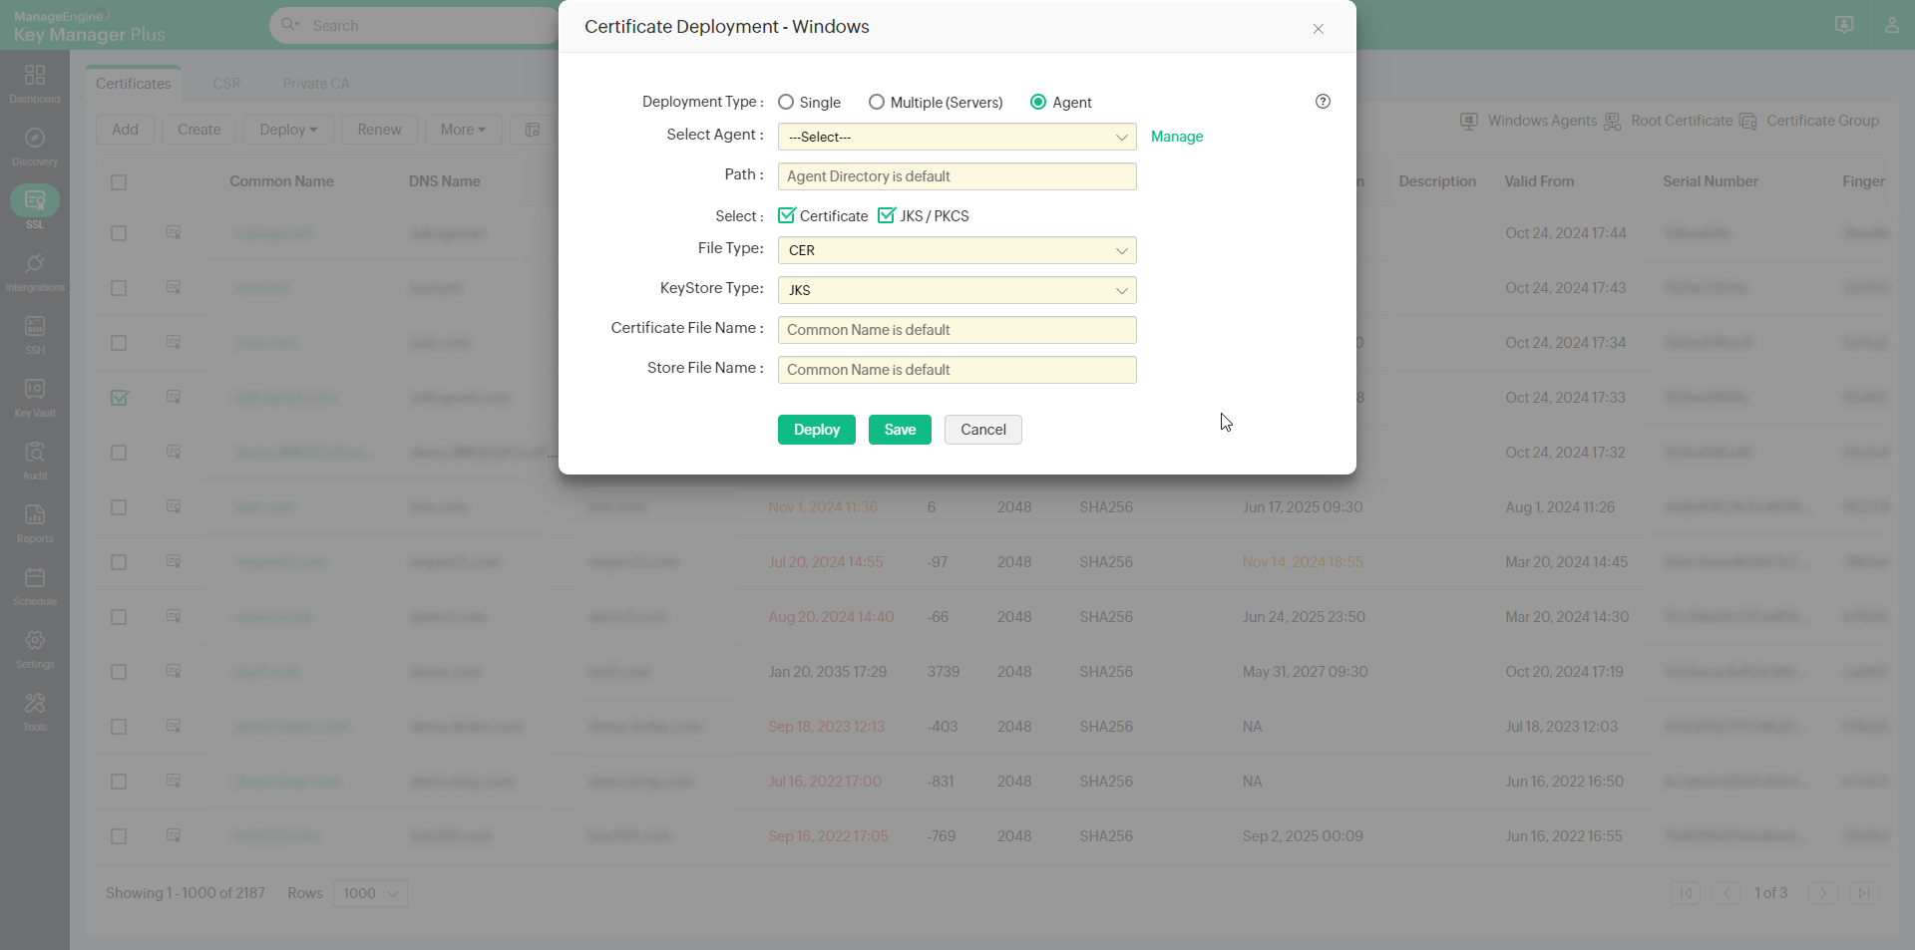This screenshot has width=1915, height=950.
Task: Click the Path input field
Action: tap(957, 176)
